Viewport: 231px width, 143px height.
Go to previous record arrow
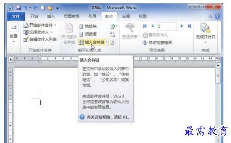(152, 26)
